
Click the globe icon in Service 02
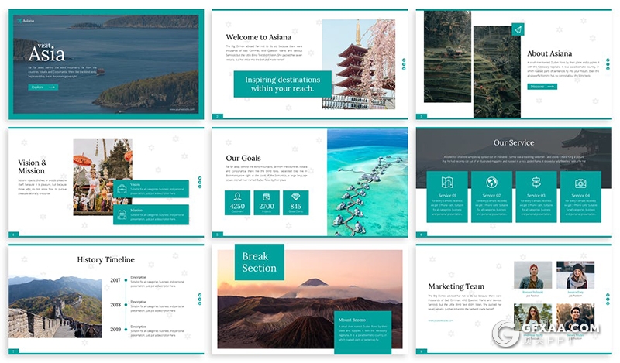point(491,183)
